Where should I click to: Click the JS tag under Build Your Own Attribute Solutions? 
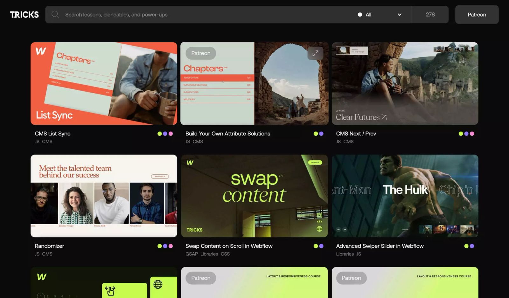(x=188, y=142)
